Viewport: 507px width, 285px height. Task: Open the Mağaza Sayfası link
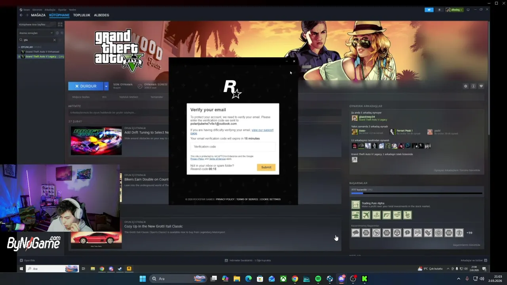pos(81,97)
